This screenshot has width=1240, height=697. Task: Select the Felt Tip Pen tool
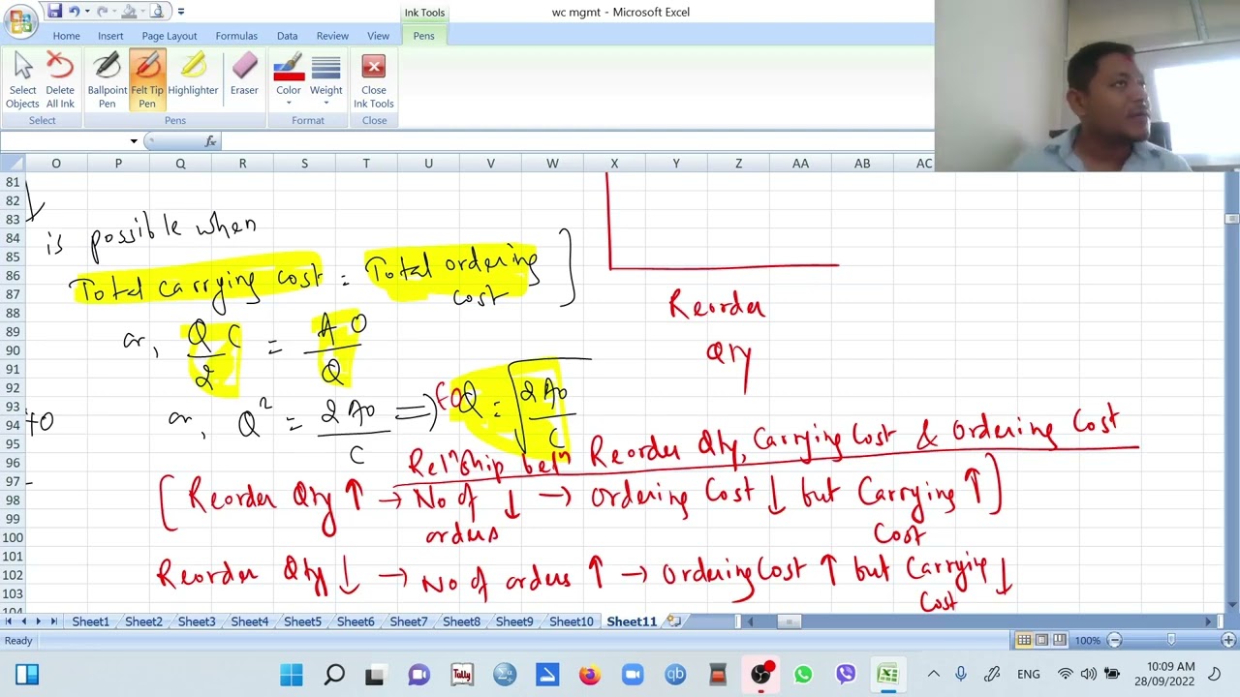(147, 81)
